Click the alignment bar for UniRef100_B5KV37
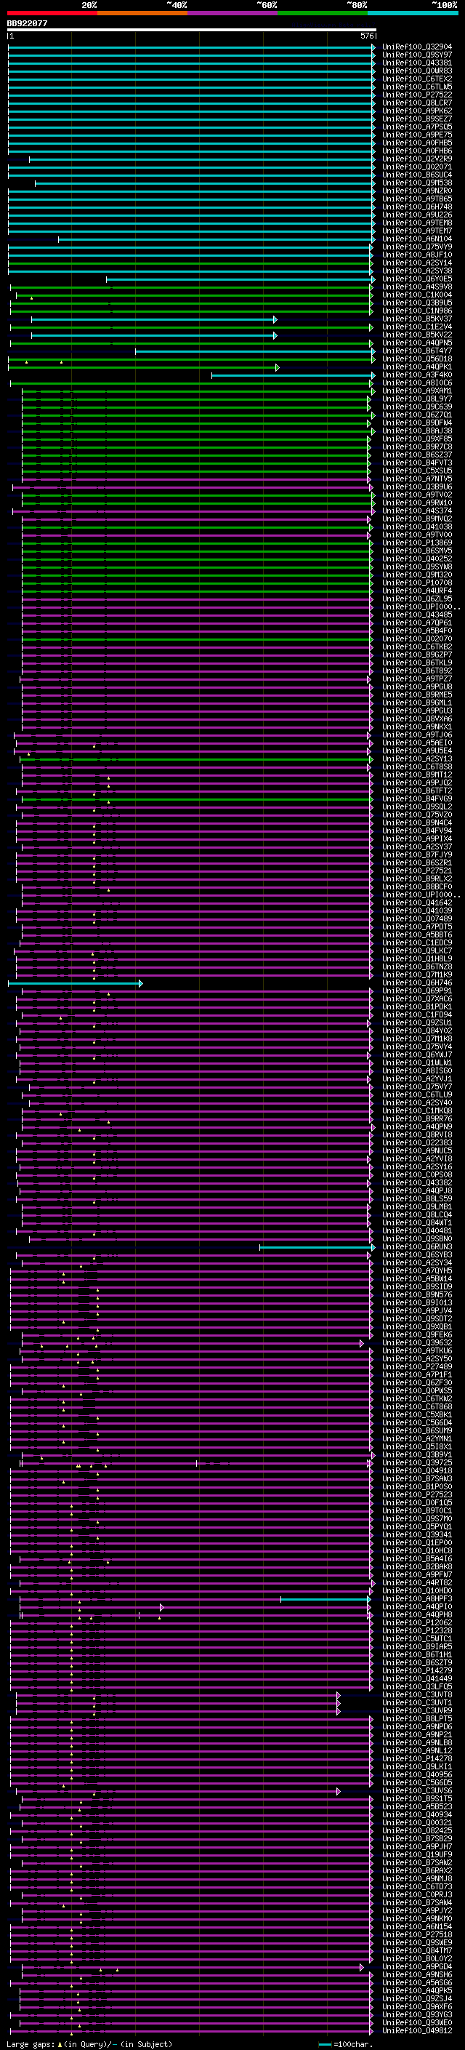 pyautogui.click(x=154, y=319)
